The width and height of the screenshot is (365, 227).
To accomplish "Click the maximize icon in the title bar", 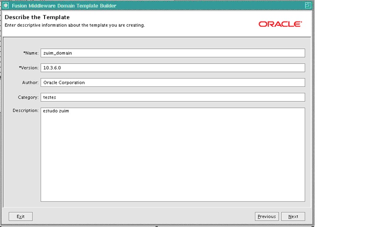I will (308, 5).
